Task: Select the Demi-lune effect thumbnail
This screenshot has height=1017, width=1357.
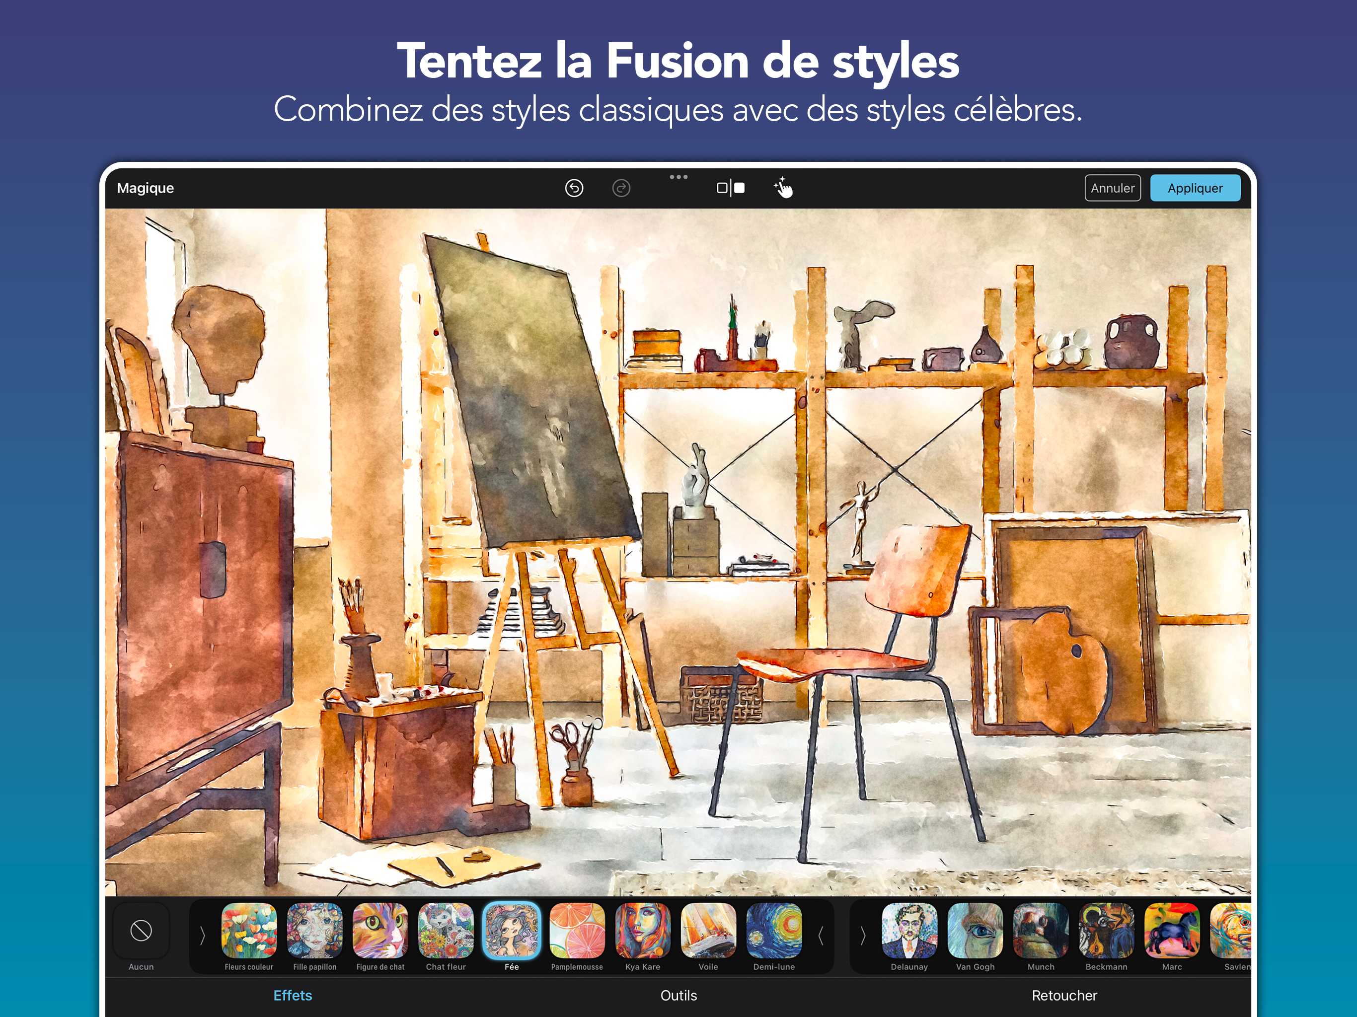Action: click(774, 930)
